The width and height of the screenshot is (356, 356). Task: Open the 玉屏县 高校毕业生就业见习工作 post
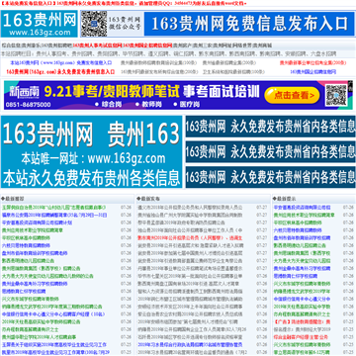tap(54, 345)
